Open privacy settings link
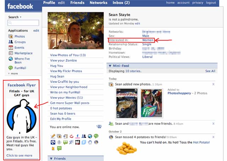Image resolution: width=227 pixels, height=161 pixels. (x=198, y=3)
